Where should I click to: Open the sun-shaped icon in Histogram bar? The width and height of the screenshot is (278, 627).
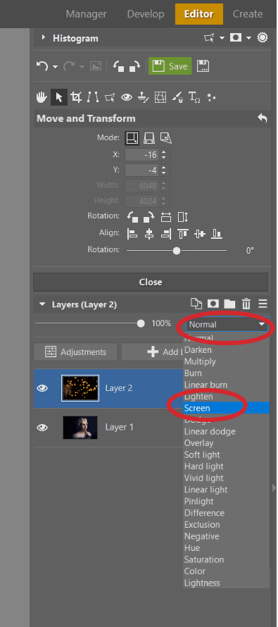click(x=262, y=38)
